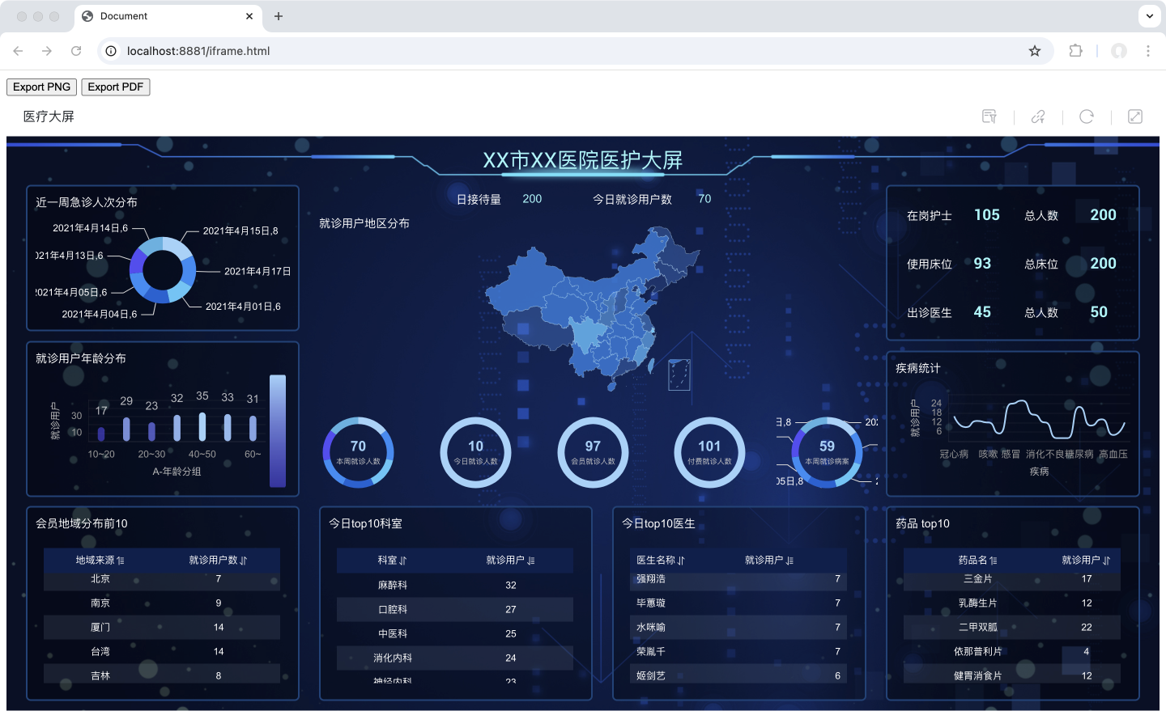
Task: Expand the browser tab search chevron
Action: [x=1149, y=16]
